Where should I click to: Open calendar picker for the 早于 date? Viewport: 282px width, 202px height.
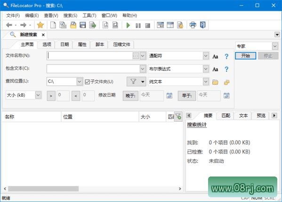coord(226,96)
